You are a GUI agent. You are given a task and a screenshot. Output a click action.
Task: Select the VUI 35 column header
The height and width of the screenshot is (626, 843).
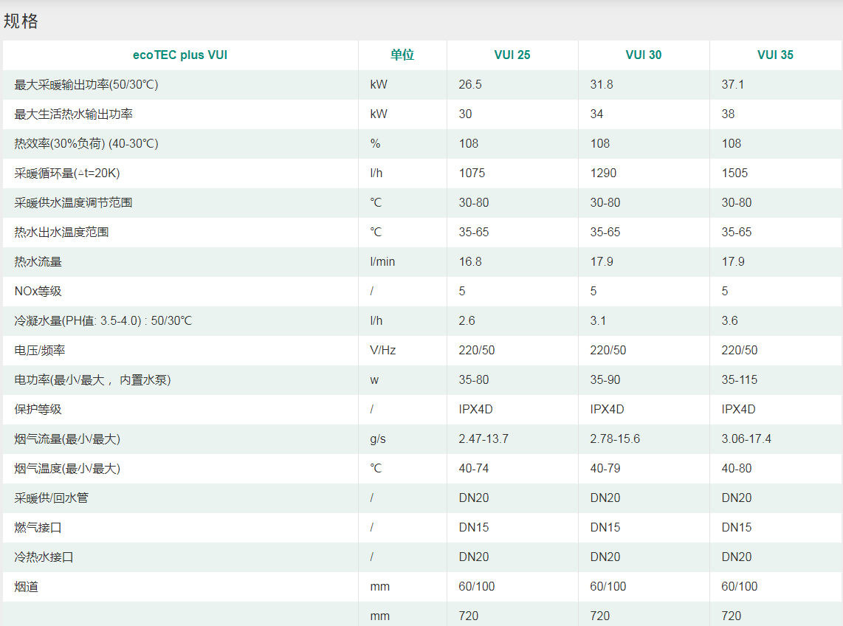(775, 55)
